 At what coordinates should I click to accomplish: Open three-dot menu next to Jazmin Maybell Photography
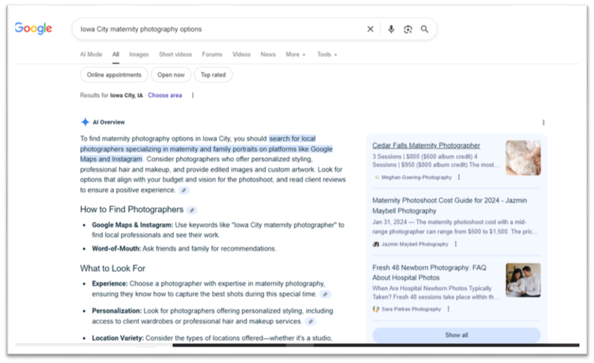[x=456, y=244]
